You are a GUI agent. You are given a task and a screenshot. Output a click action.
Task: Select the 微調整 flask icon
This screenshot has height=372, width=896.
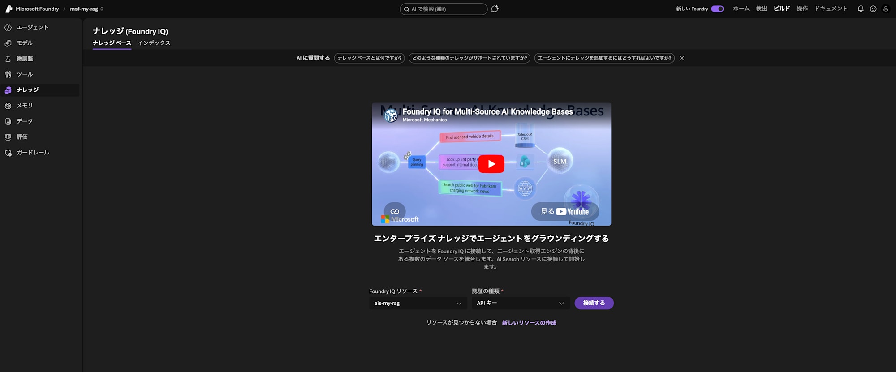pyautogui.click(x=8, y=59)
